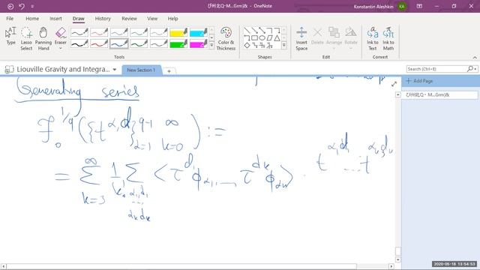Expand the pen gallery More arrow

(211, 45)
